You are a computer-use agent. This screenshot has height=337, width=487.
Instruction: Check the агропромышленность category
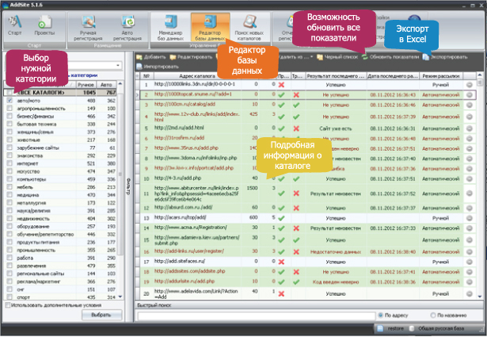coord(10,108)
